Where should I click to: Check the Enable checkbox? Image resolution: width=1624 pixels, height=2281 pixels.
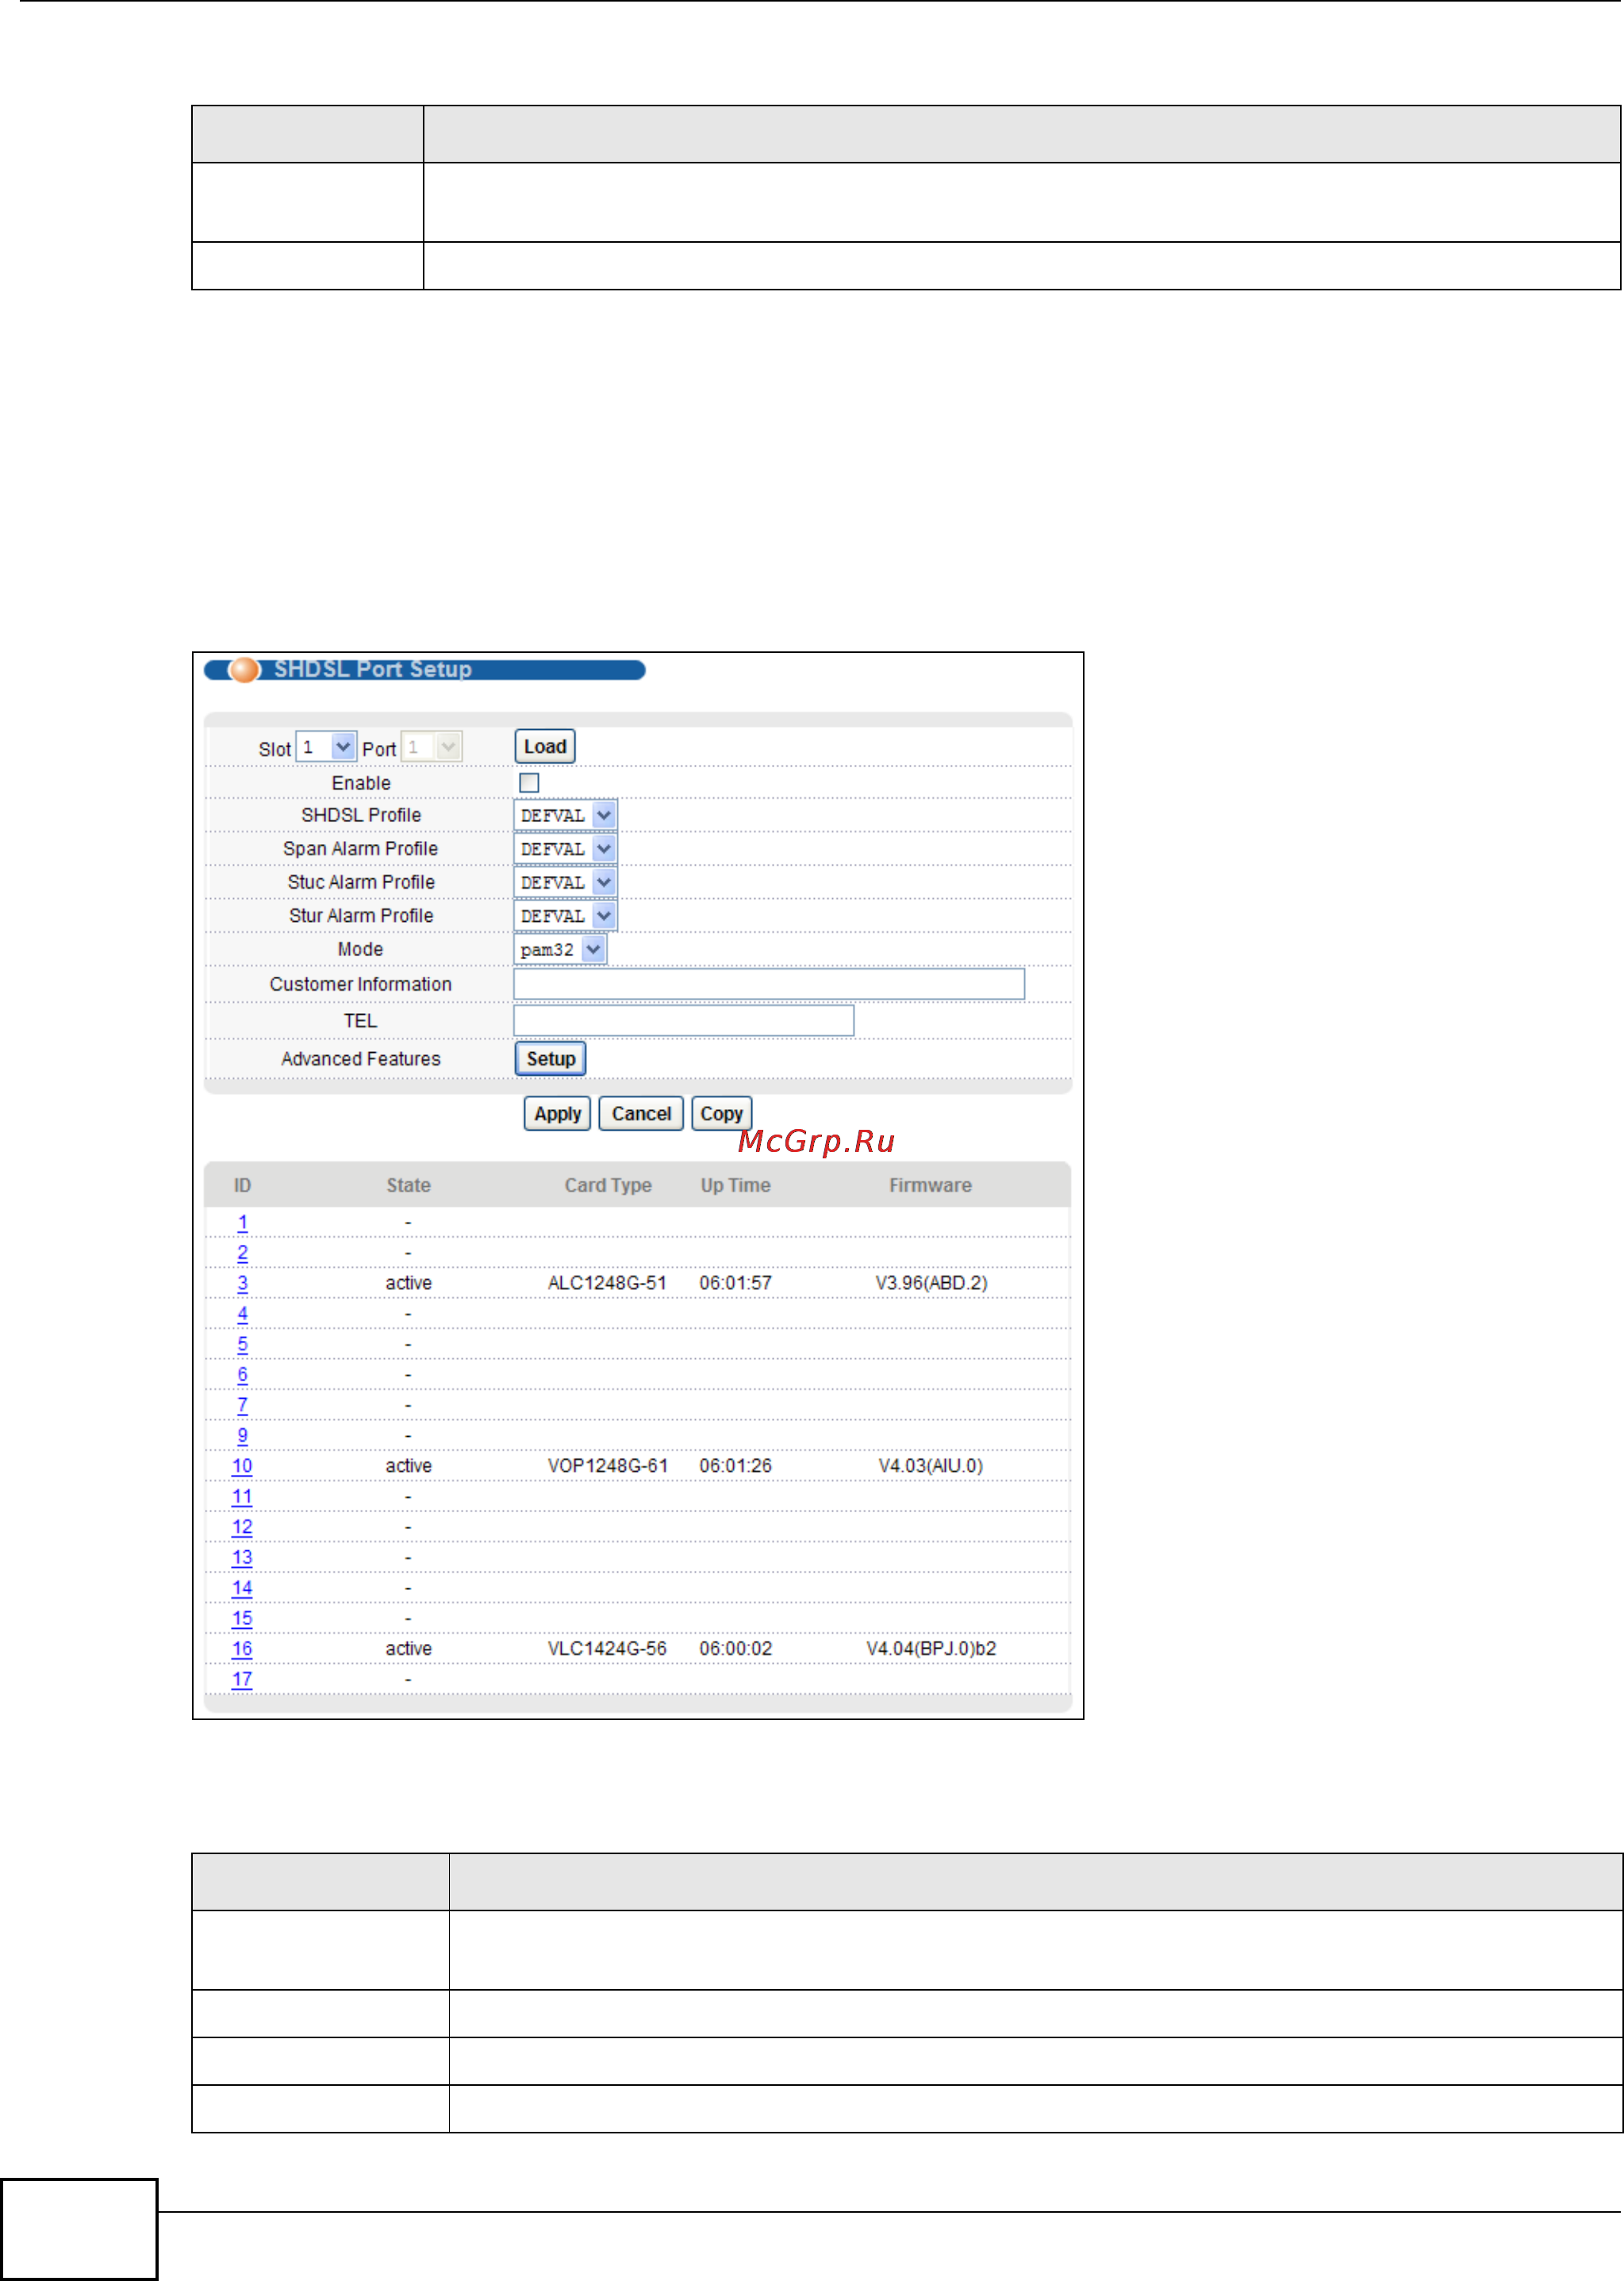(x=529, y=783)
